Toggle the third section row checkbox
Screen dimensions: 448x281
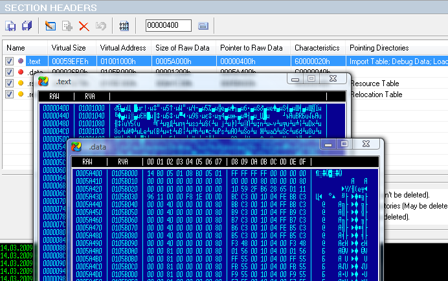(10, 84)
